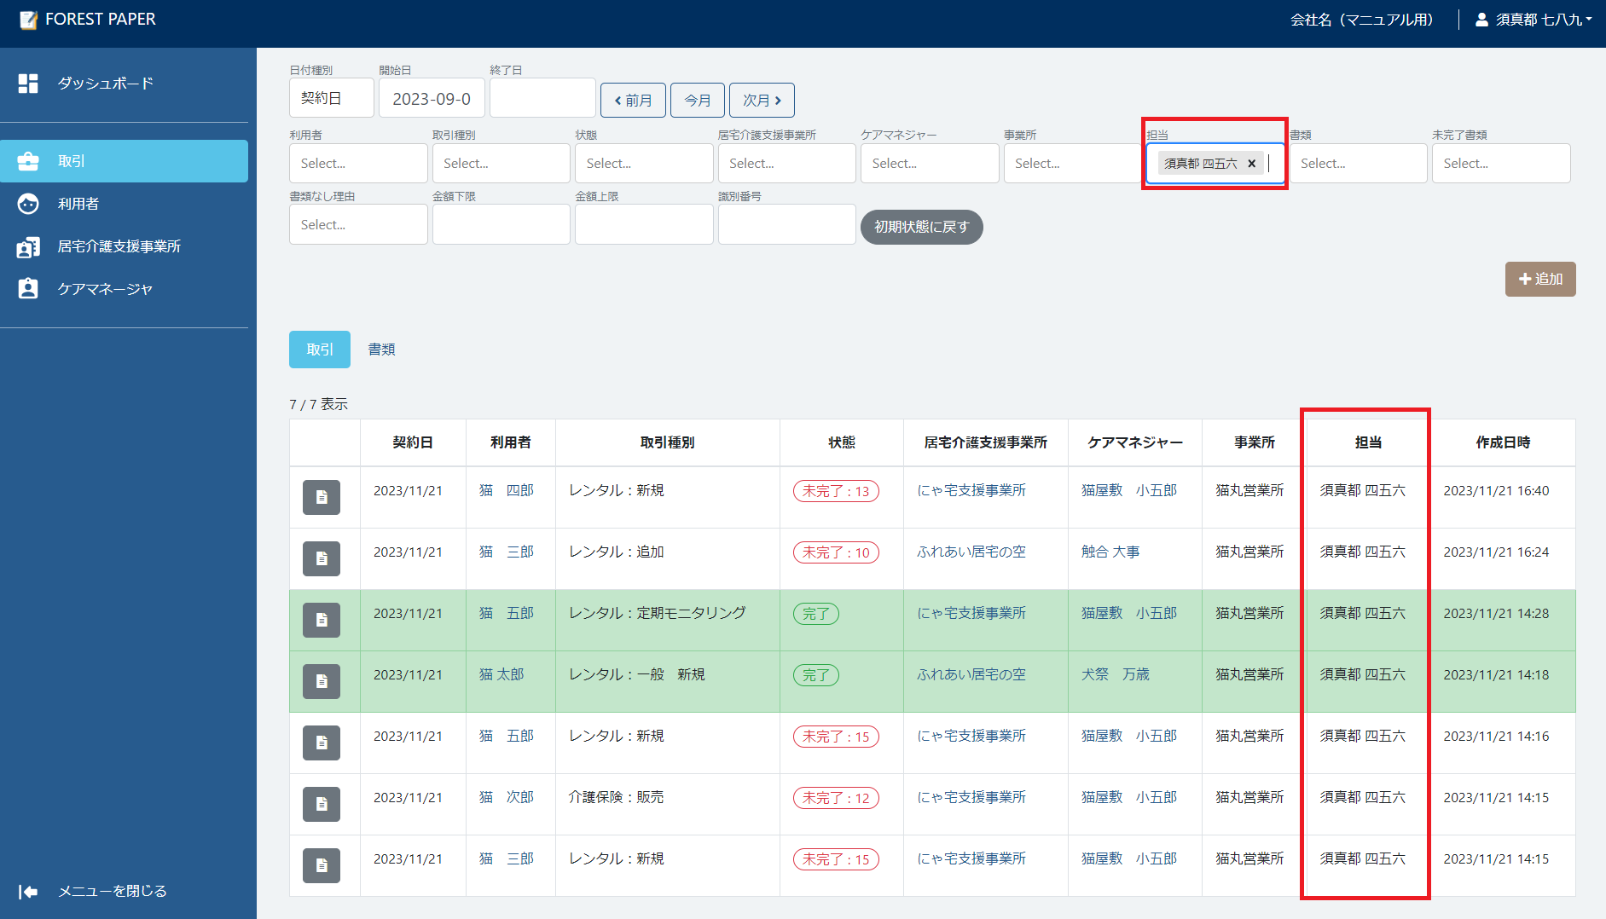Go to previous month with 前月

[633, 101]
